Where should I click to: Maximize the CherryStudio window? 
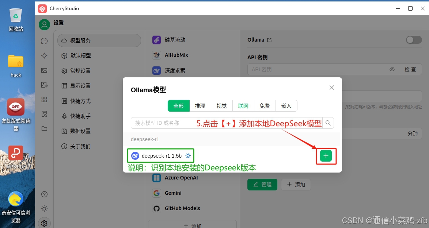(x=410, y=8)
